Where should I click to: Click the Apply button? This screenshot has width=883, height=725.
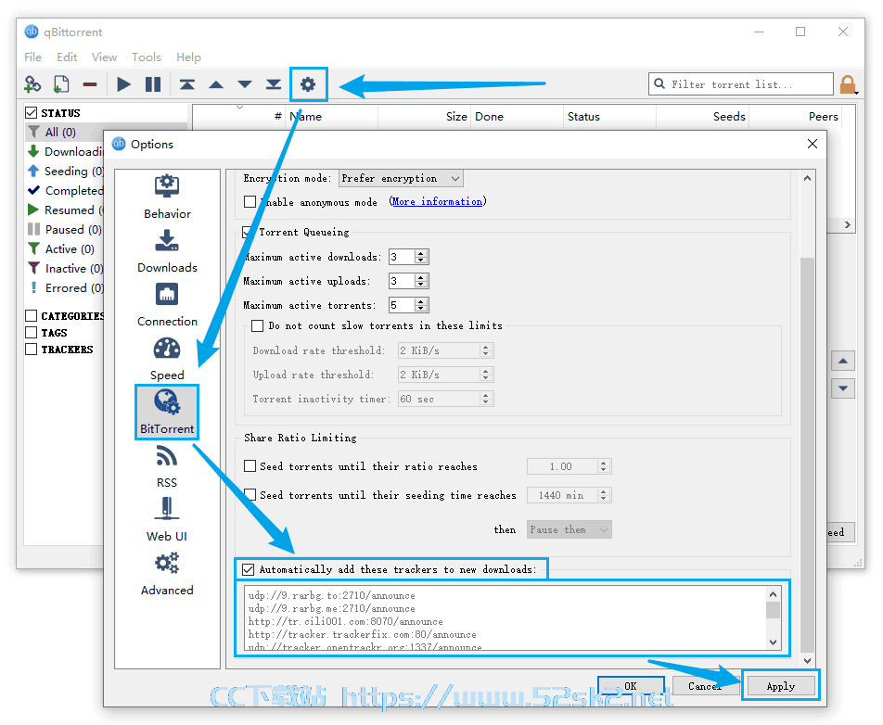[x=781, y=686]
